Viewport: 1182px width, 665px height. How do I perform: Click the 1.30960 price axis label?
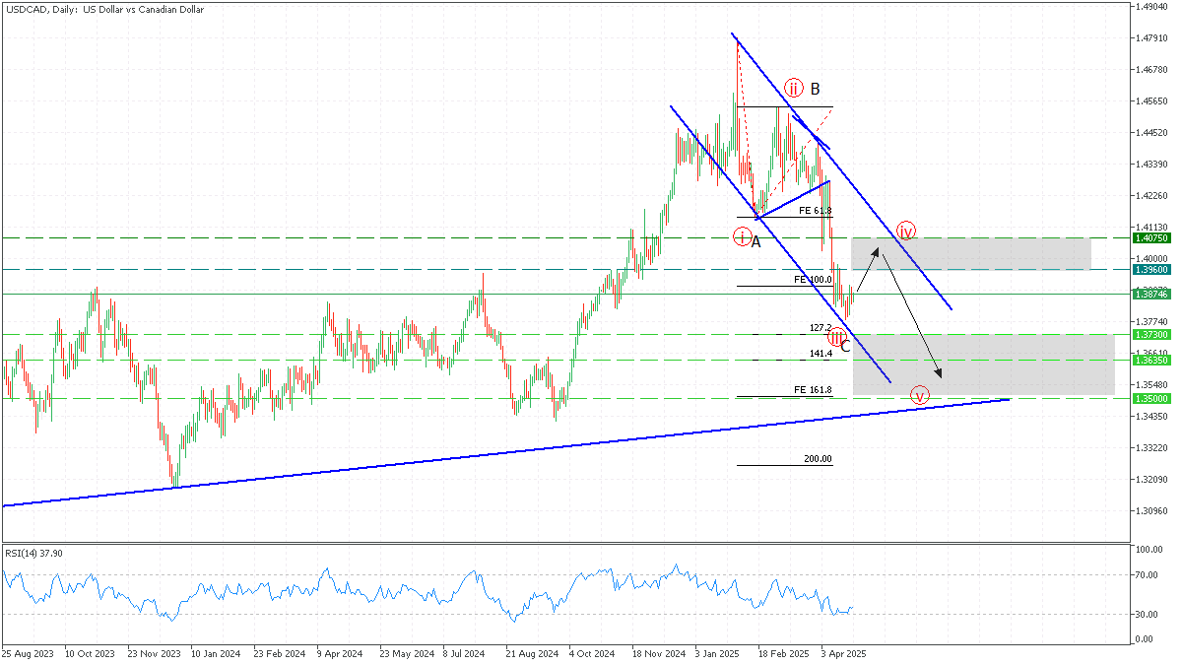pyautogui.click(x=1151, y=511)
